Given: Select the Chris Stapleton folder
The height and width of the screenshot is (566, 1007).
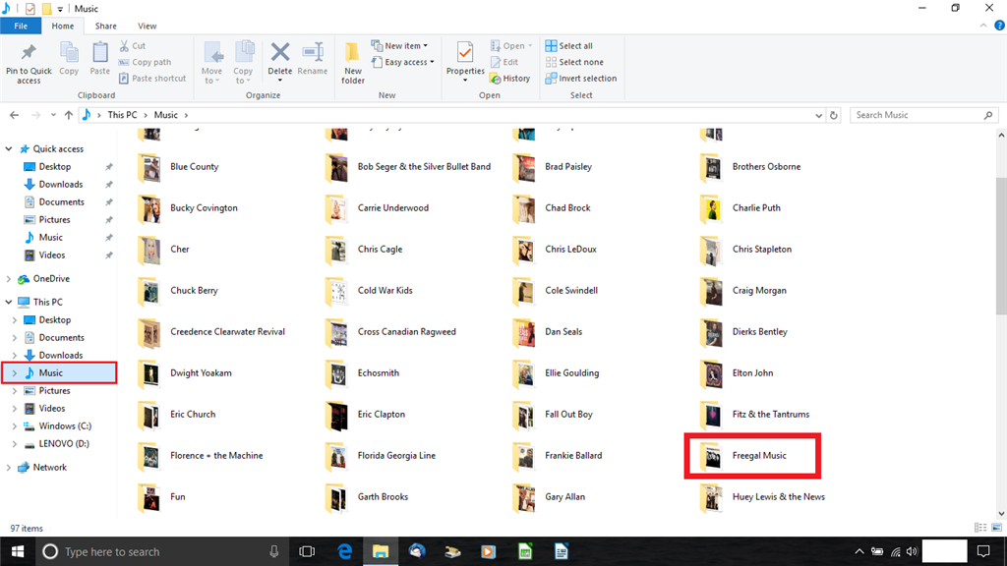Looking at the screenshot, I should [x=746, y=249].
